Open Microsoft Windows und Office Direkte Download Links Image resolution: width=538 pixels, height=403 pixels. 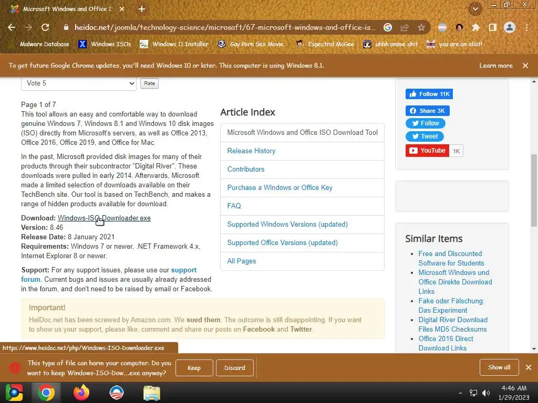click(x=456, y=282)
